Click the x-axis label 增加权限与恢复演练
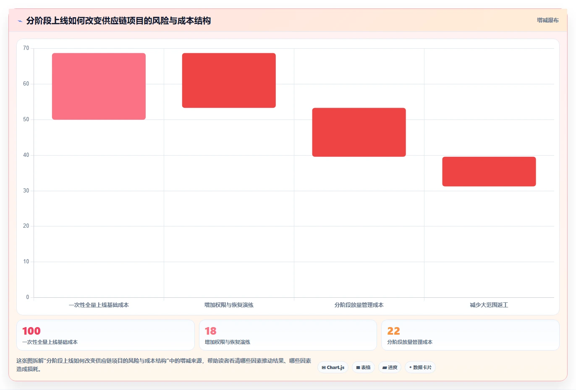The image size is (576, 390). point(229,305)
